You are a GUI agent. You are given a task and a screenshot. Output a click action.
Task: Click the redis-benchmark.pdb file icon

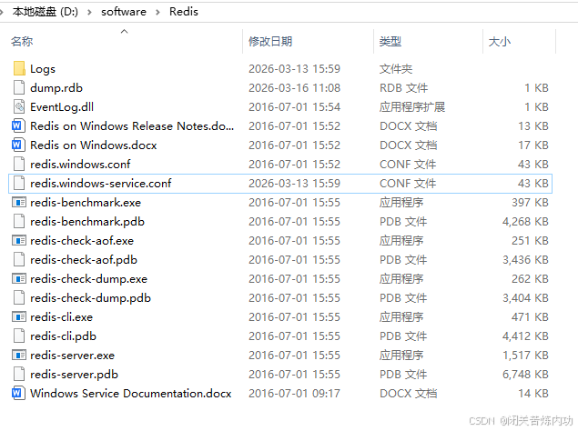[x=19, y=221]
